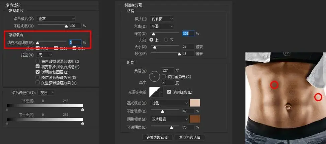This screenshot has width=326, height=144.
Task: Click the abdominal muscles photo preview
Action: 286,98
